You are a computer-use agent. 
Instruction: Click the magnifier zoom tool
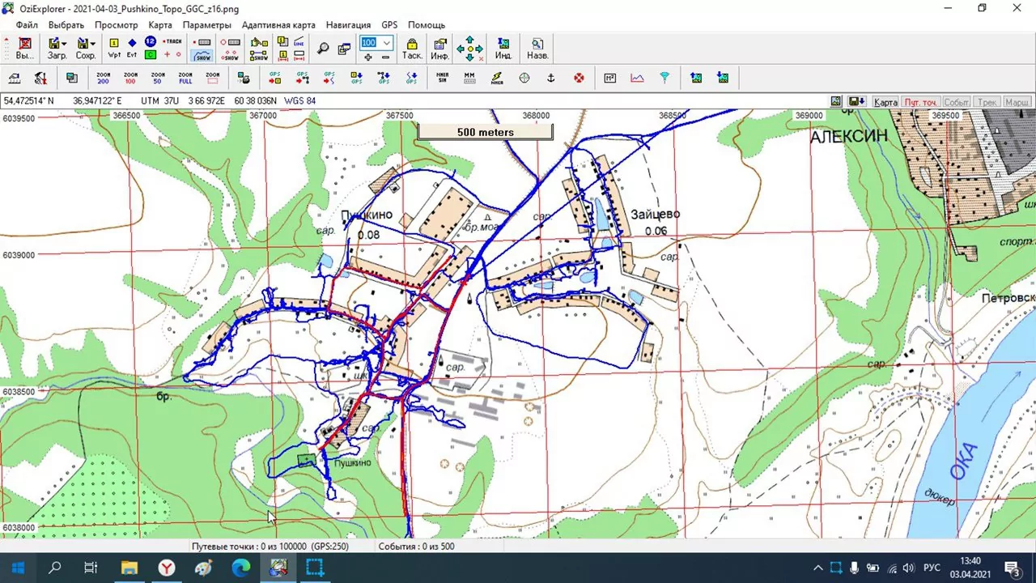pyautogui.click(x=323, y=49)
